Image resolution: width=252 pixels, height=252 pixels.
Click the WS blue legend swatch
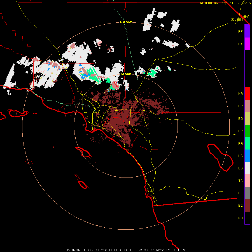247,156
